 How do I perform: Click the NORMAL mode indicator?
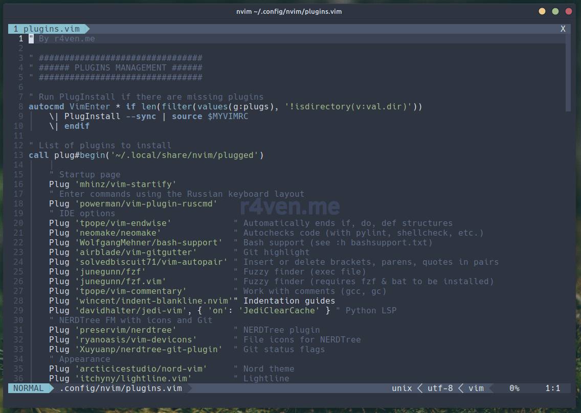[29, 388]
